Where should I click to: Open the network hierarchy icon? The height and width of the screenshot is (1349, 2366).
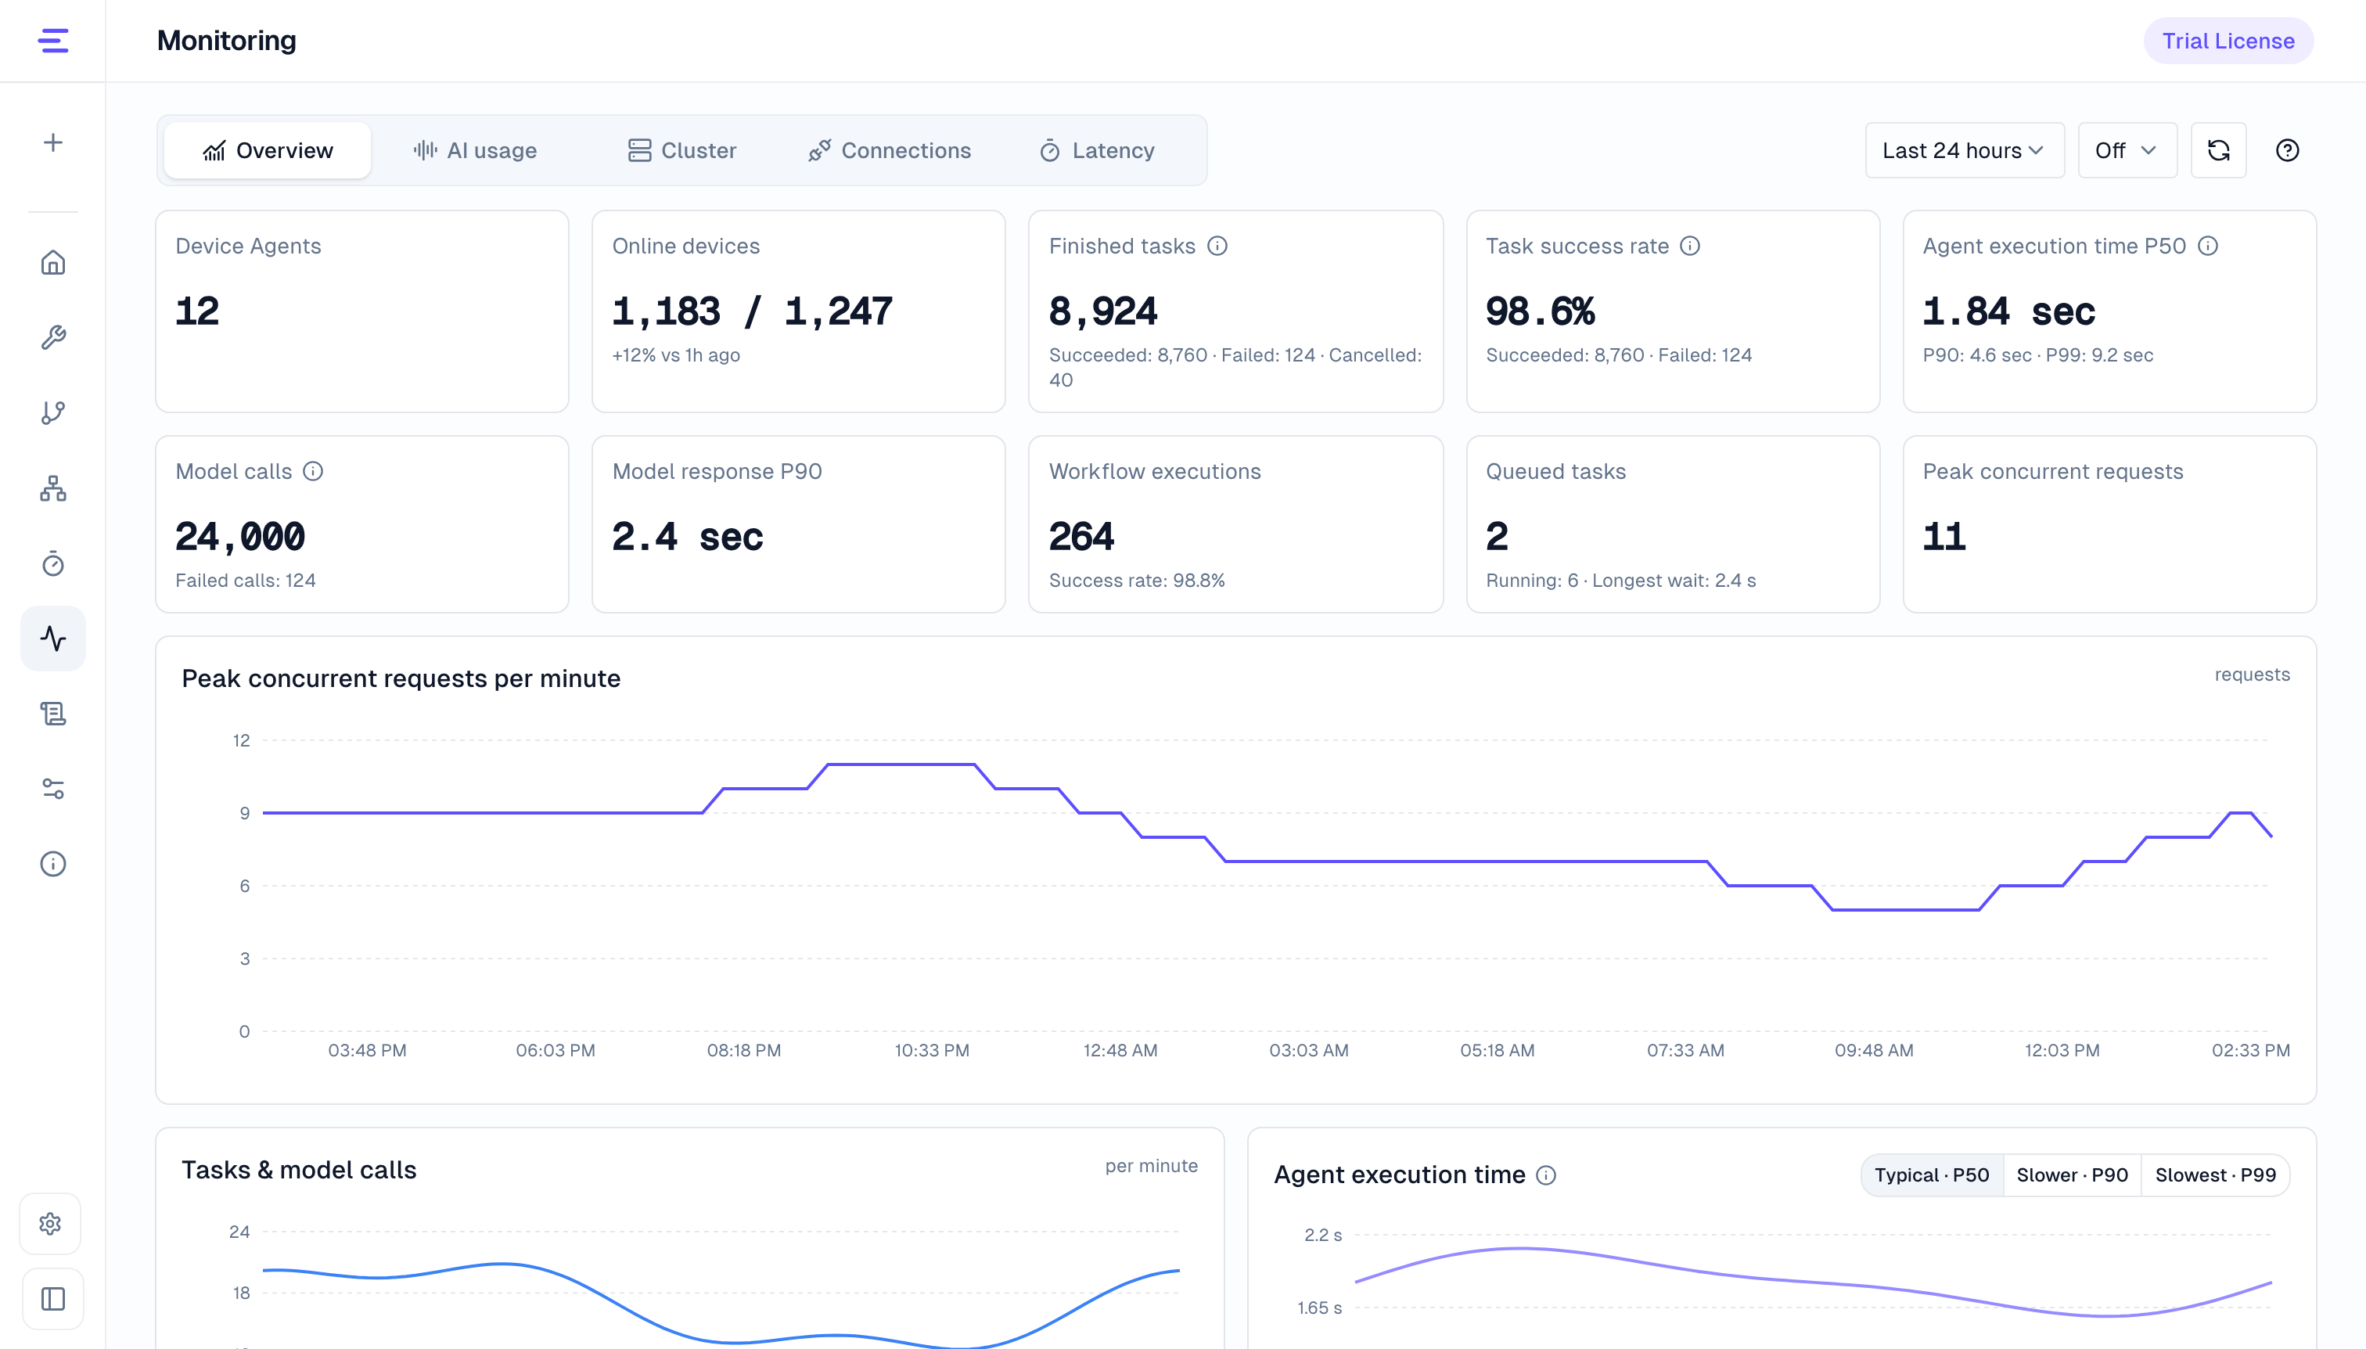pyautogui.click(x=52, y=488)
